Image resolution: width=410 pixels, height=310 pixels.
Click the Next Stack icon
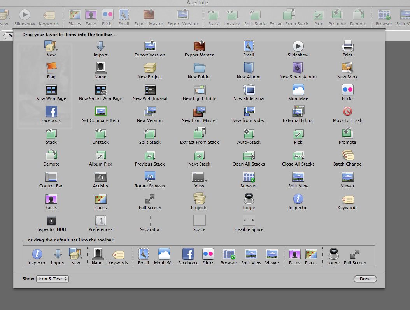199,155
